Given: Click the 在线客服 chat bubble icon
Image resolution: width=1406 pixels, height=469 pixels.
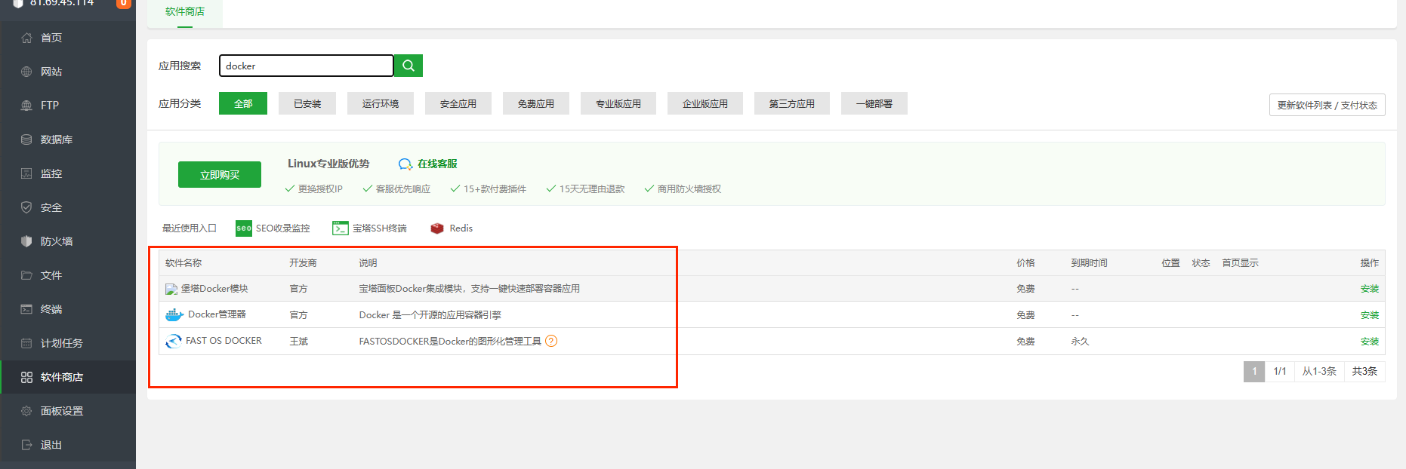Looking at the screenshot, I should coord(405,164).
